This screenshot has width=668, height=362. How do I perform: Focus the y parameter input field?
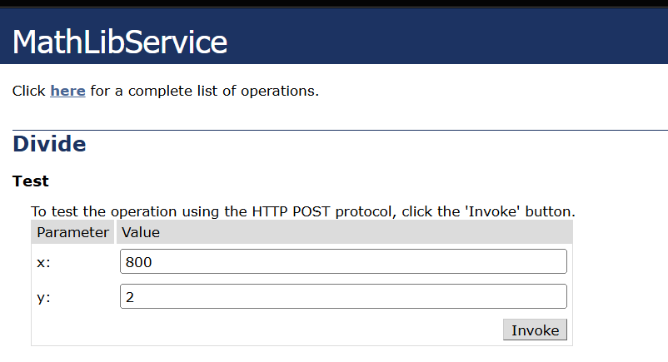pyautogui.click(x=343, y=296)
